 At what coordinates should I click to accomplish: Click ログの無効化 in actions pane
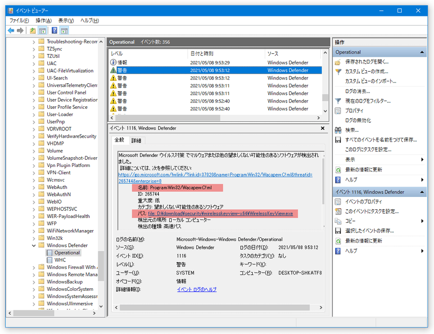[x=358, y=120]
